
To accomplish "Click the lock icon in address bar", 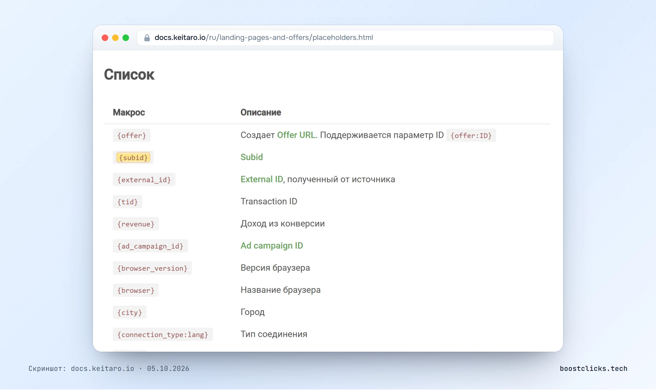I will (147, 38).
